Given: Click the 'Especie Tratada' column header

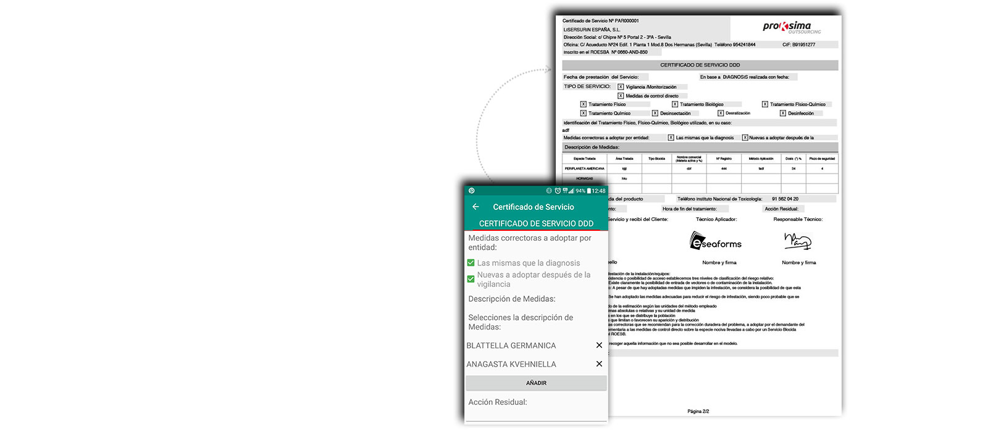Looking at the screenshot, I should click(x=584, y=159).
